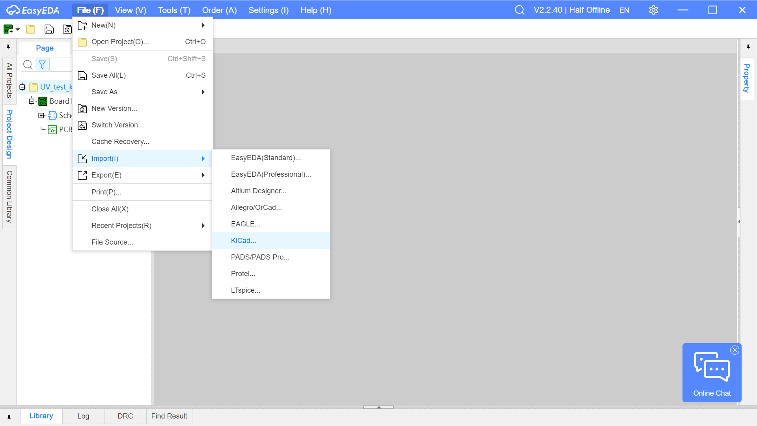757x426 pixels.
Task: Toggle the right Property panel pin
Action: (x=748, y=47)
